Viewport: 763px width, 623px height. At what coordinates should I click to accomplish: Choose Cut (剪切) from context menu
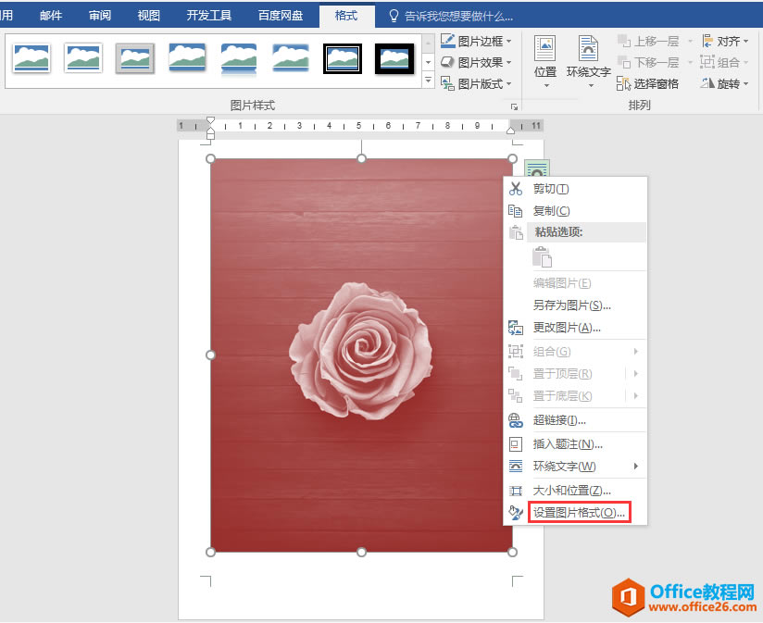[x=575, y=189]
